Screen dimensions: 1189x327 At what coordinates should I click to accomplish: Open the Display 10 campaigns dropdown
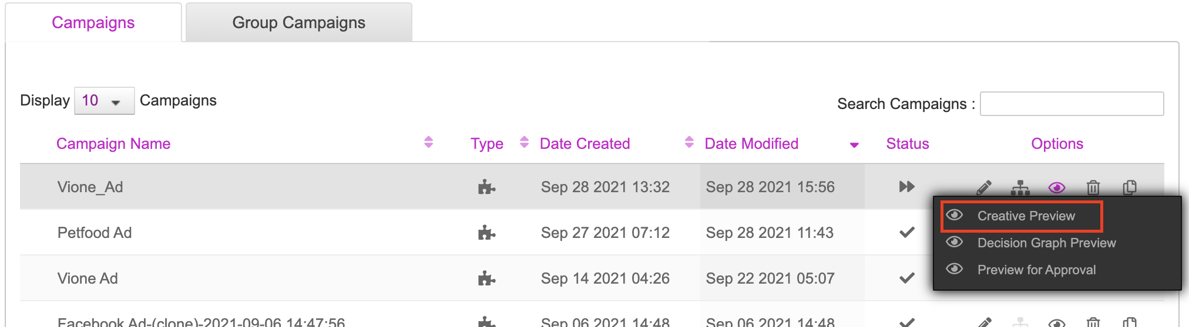click(105, 101)
